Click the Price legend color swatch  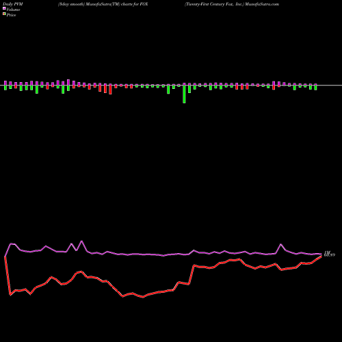4,14
